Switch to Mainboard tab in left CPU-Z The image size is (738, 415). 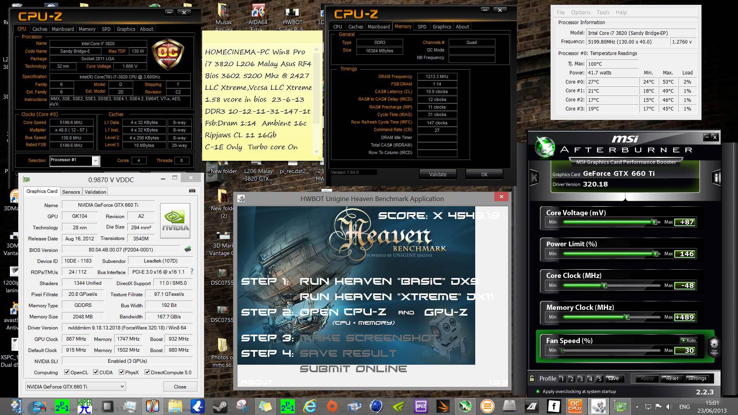[x=63, y=29]
